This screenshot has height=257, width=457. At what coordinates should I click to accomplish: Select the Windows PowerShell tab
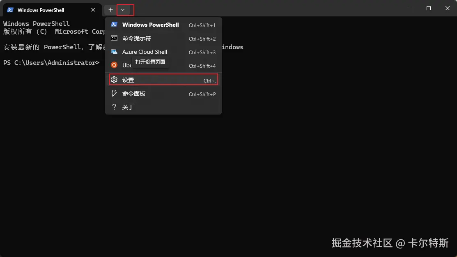(52, 10)
